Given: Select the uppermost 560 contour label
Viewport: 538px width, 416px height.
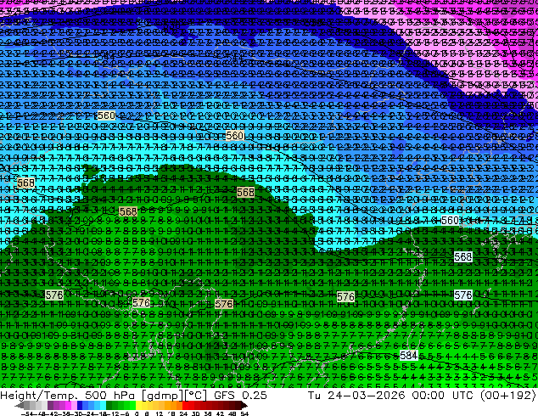Looking at the screenshot, I should 106,115.
